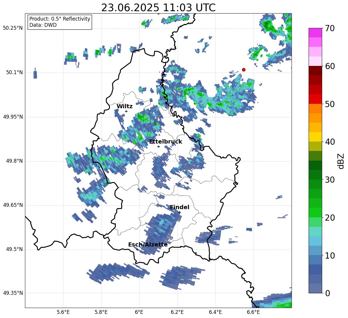Click the 6.6°E longitude label
The height and width of the screenshot is (318, 348).
(x=253, y=312)
